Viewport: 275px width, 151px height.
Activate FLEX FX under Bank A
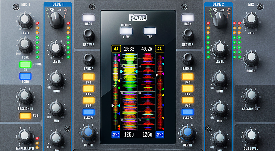coord(89,112)
